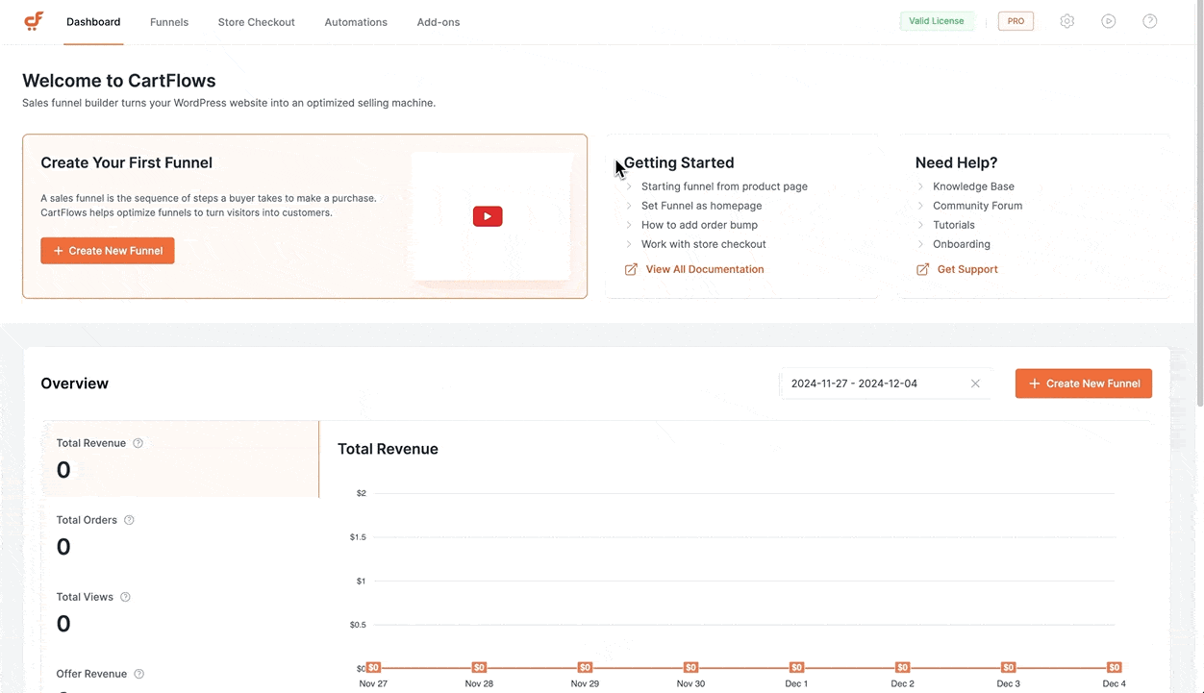Screen dimensions: 1204x693
Task: Click the Dec 4 $0 chart data point
Action: pos(1114,667)
